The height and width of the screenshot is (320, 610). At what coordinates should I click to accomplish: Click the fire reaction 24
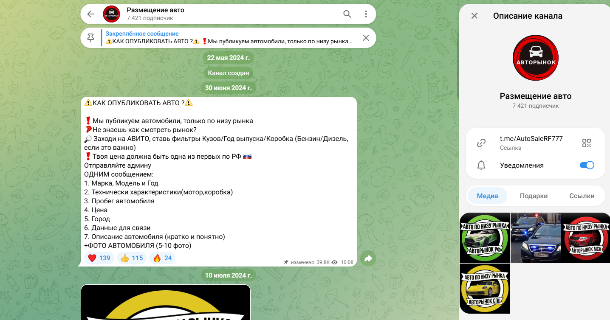pyautogui.click(x=162, y=258)
